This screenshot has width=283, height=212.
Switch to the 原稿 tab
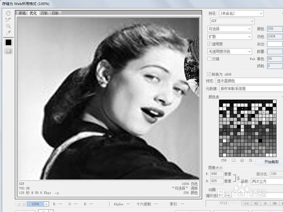(22, 13)
